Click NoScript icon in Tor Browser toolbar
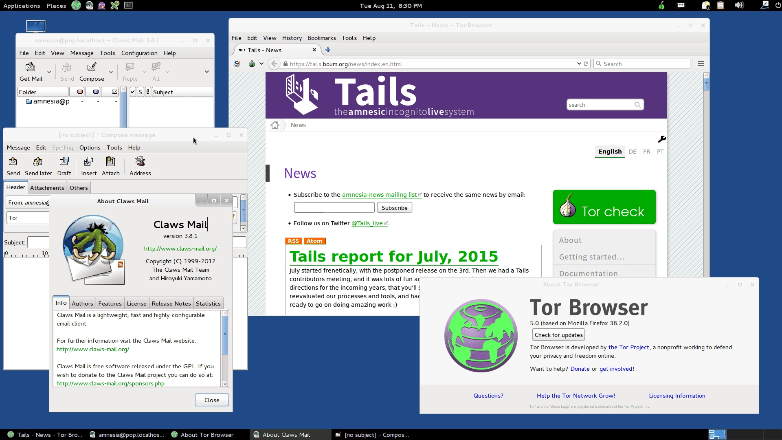782x440 pixels. (237, 64)
